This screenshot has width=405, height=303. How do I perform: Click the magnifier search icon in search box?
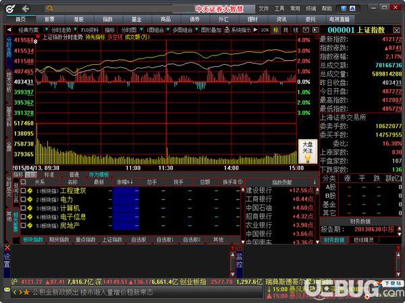click(50, 9)
